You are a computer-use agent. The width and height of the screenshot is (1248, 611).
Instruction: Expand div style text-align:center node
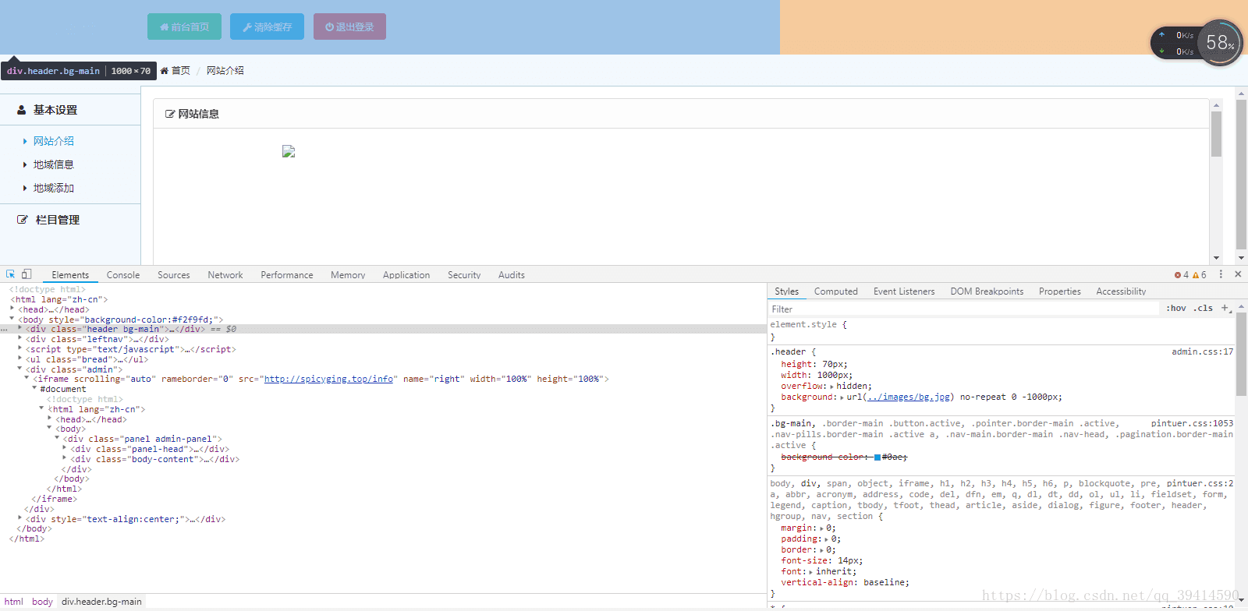tap(19, 517)
